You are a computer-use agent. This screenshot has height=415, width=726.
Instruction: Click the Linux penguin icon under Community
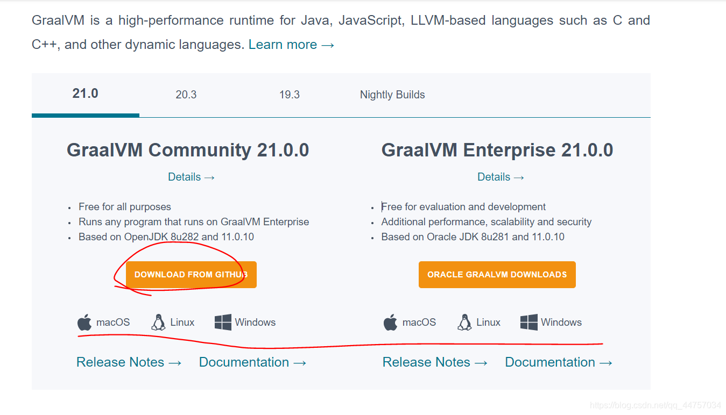(x=158, y=323)
